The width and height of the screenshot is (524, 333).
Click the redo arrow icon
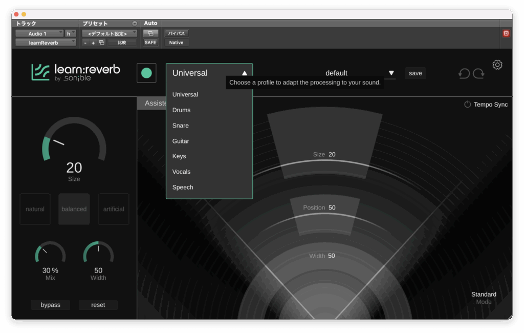pyautogui.click(x=478, y=73)
